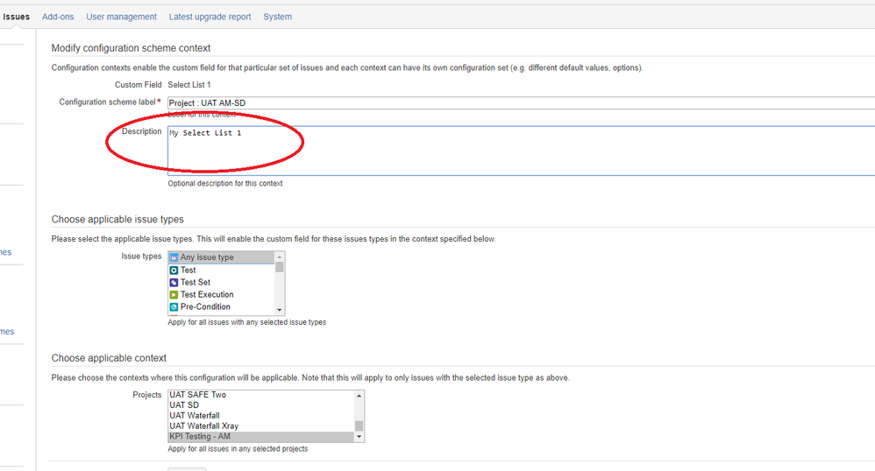The height and width of the screenshot is (471, 875).
Task: Select 'Any issue type' option
Action: 222,257
